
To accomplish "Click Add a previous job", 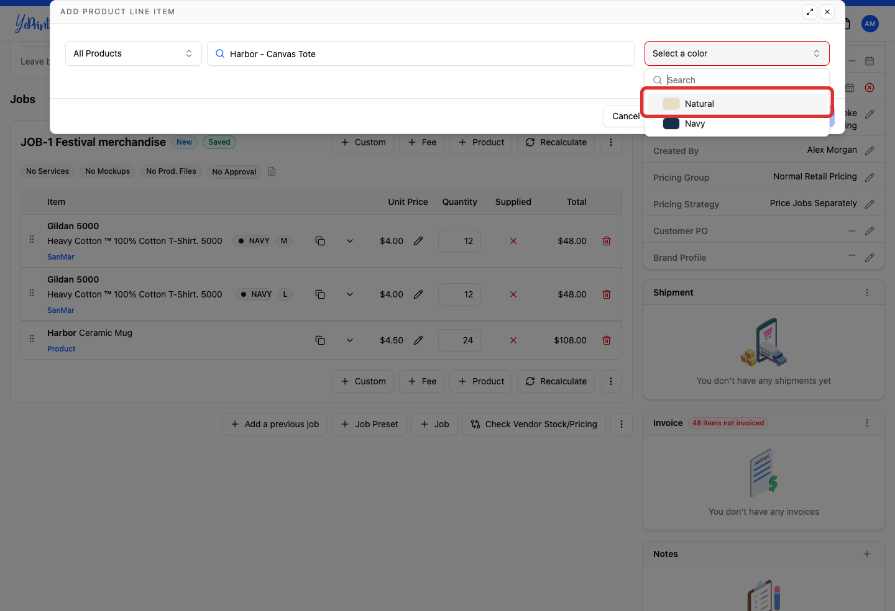I will pos(274,424).
